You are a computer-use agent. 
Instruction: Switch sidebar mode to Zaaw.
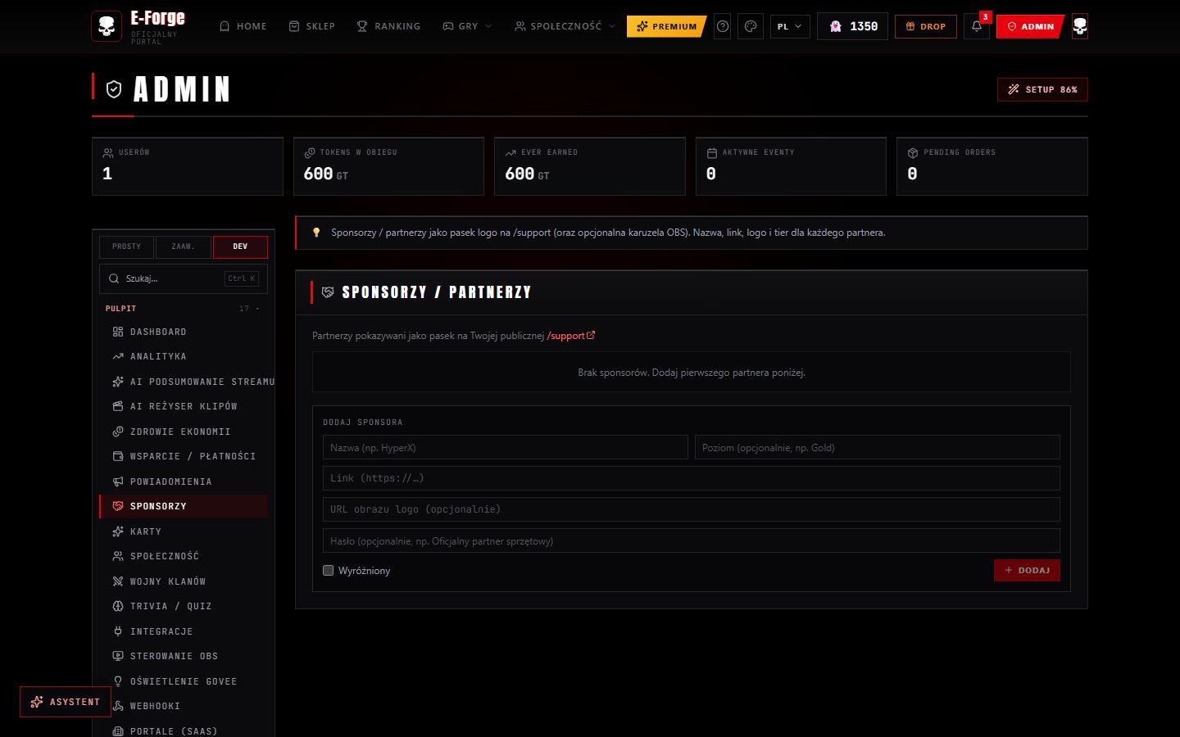tap(183, 246)
